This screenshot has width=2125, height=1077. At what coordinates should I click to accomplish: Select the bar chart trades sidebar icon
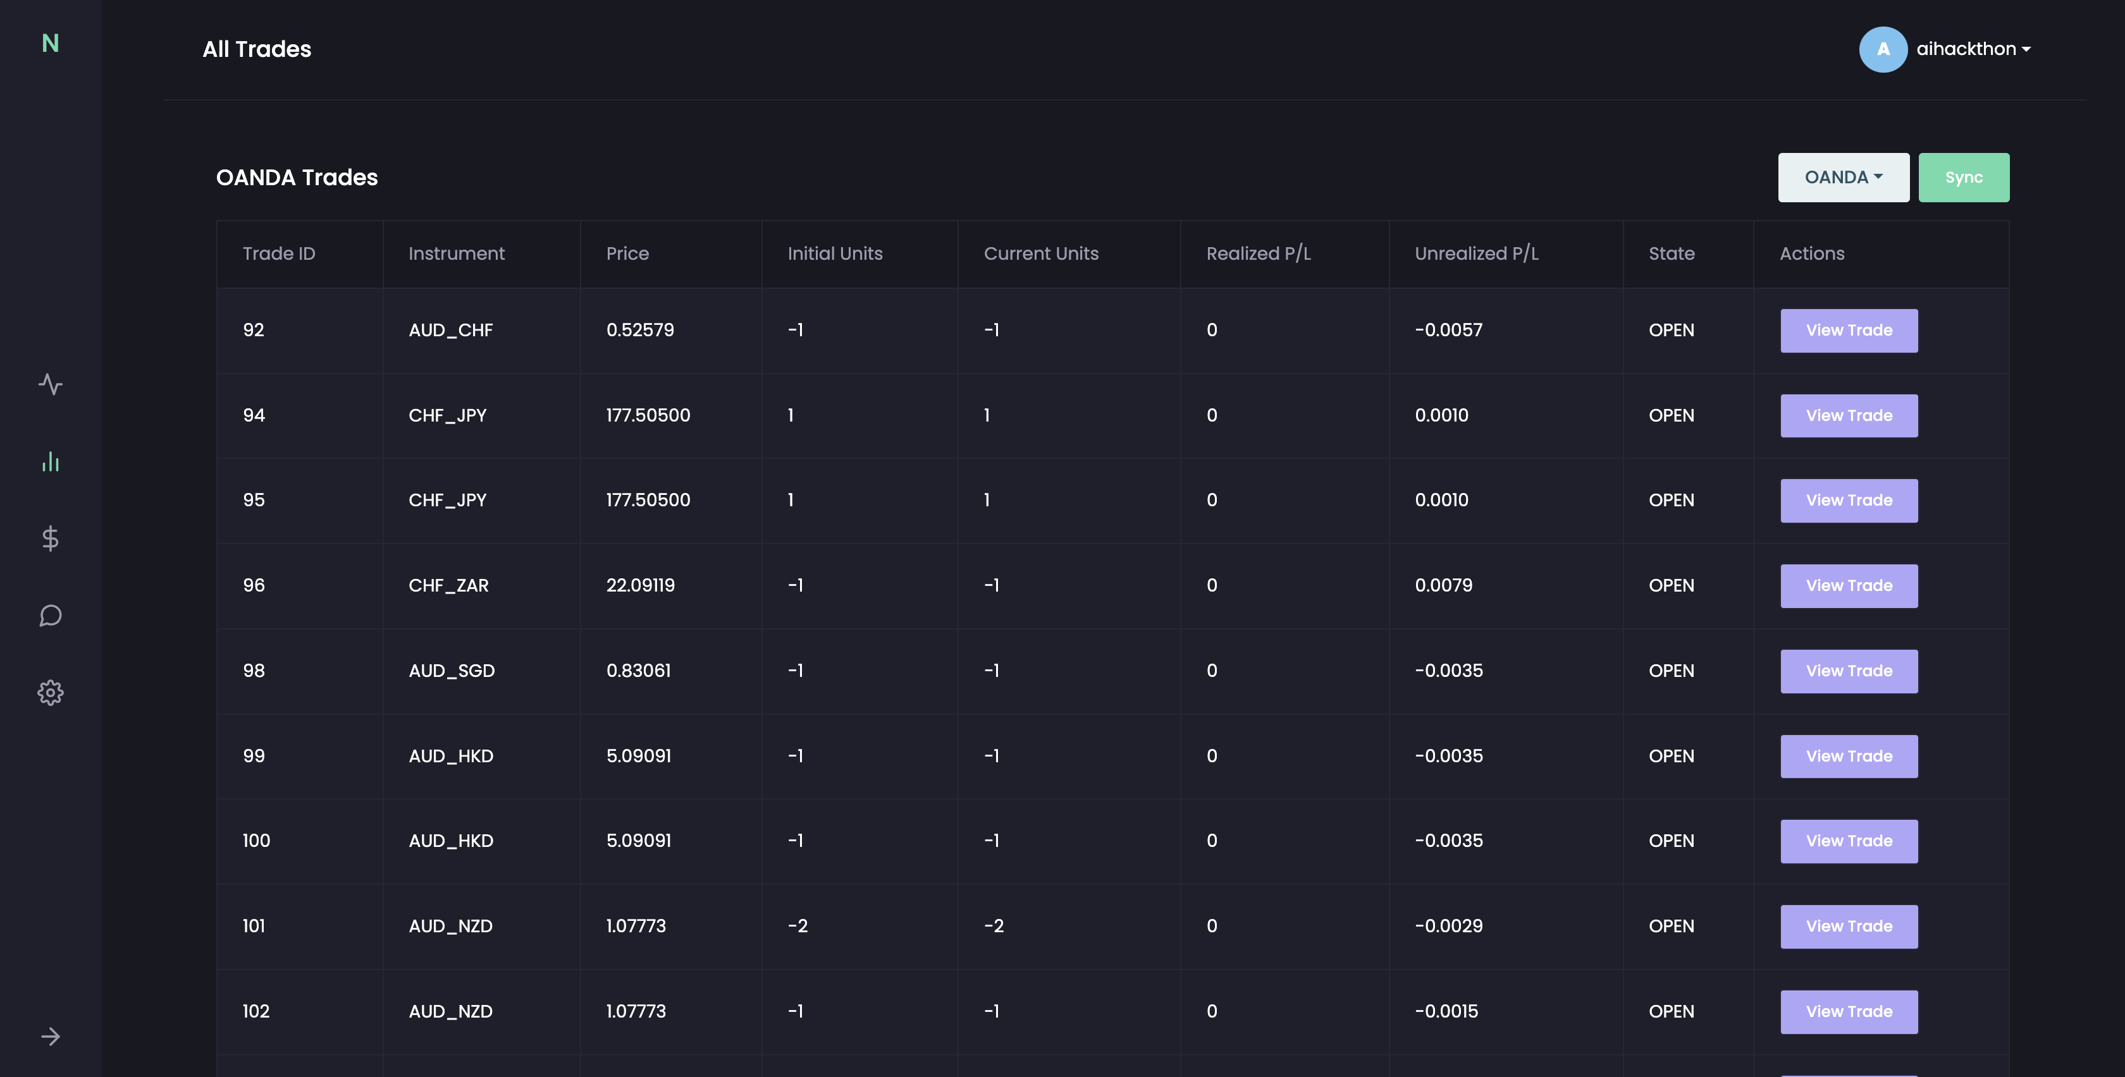[x=51, y=462]
